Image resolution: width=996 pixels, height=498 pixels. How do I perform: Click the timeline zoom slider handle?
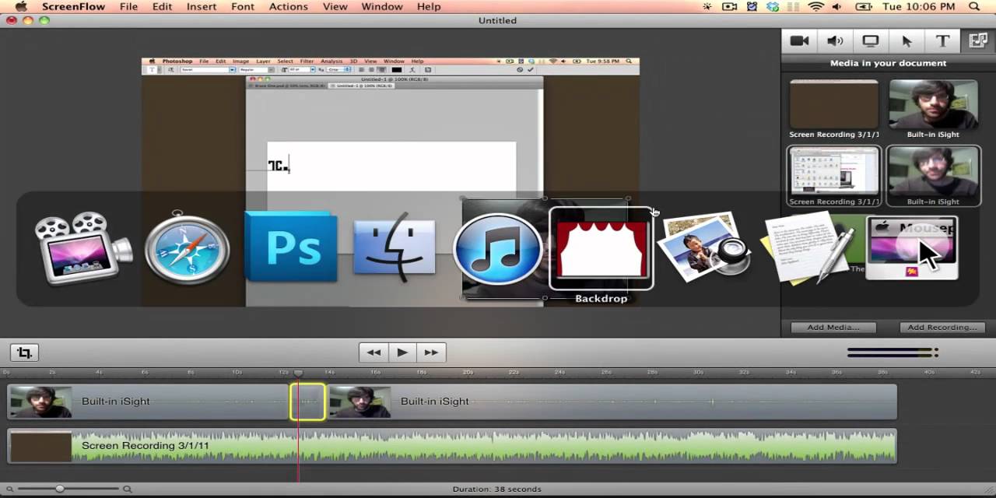coord(59,489)
